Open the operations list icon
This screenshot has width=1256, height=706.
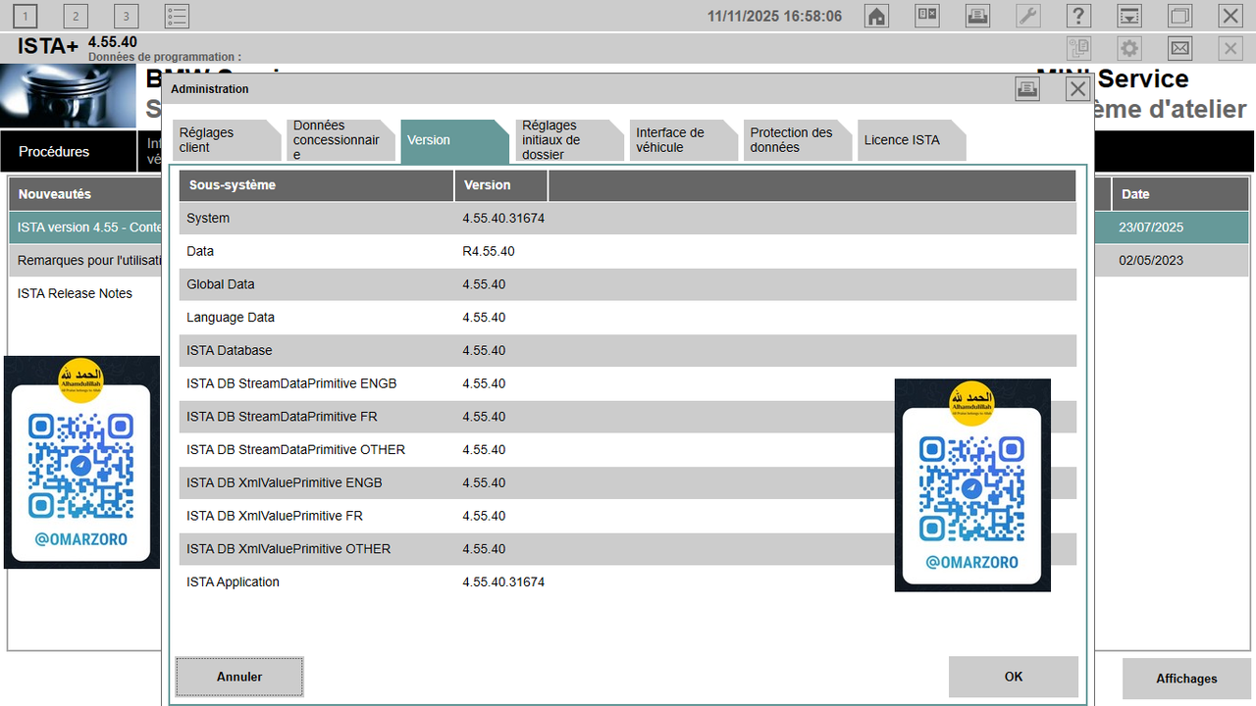(177, 16)
